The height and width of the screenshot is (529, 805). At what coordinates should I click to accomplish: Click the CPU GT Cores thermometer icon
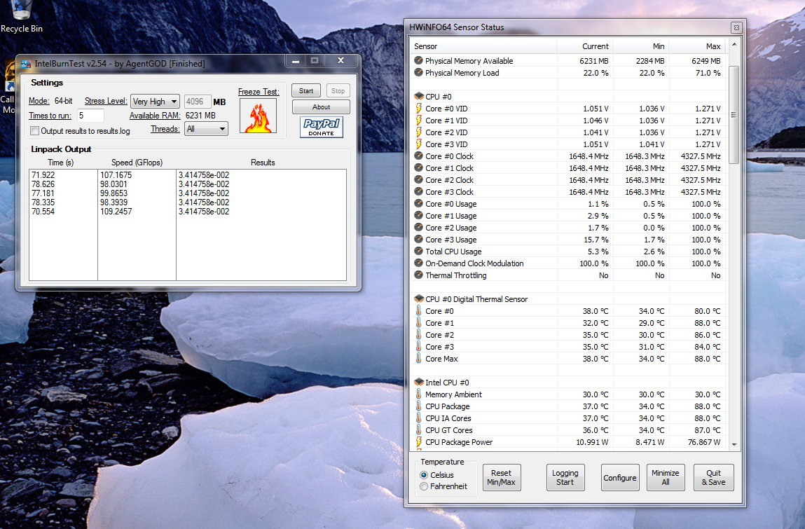(x=418, y=430)
